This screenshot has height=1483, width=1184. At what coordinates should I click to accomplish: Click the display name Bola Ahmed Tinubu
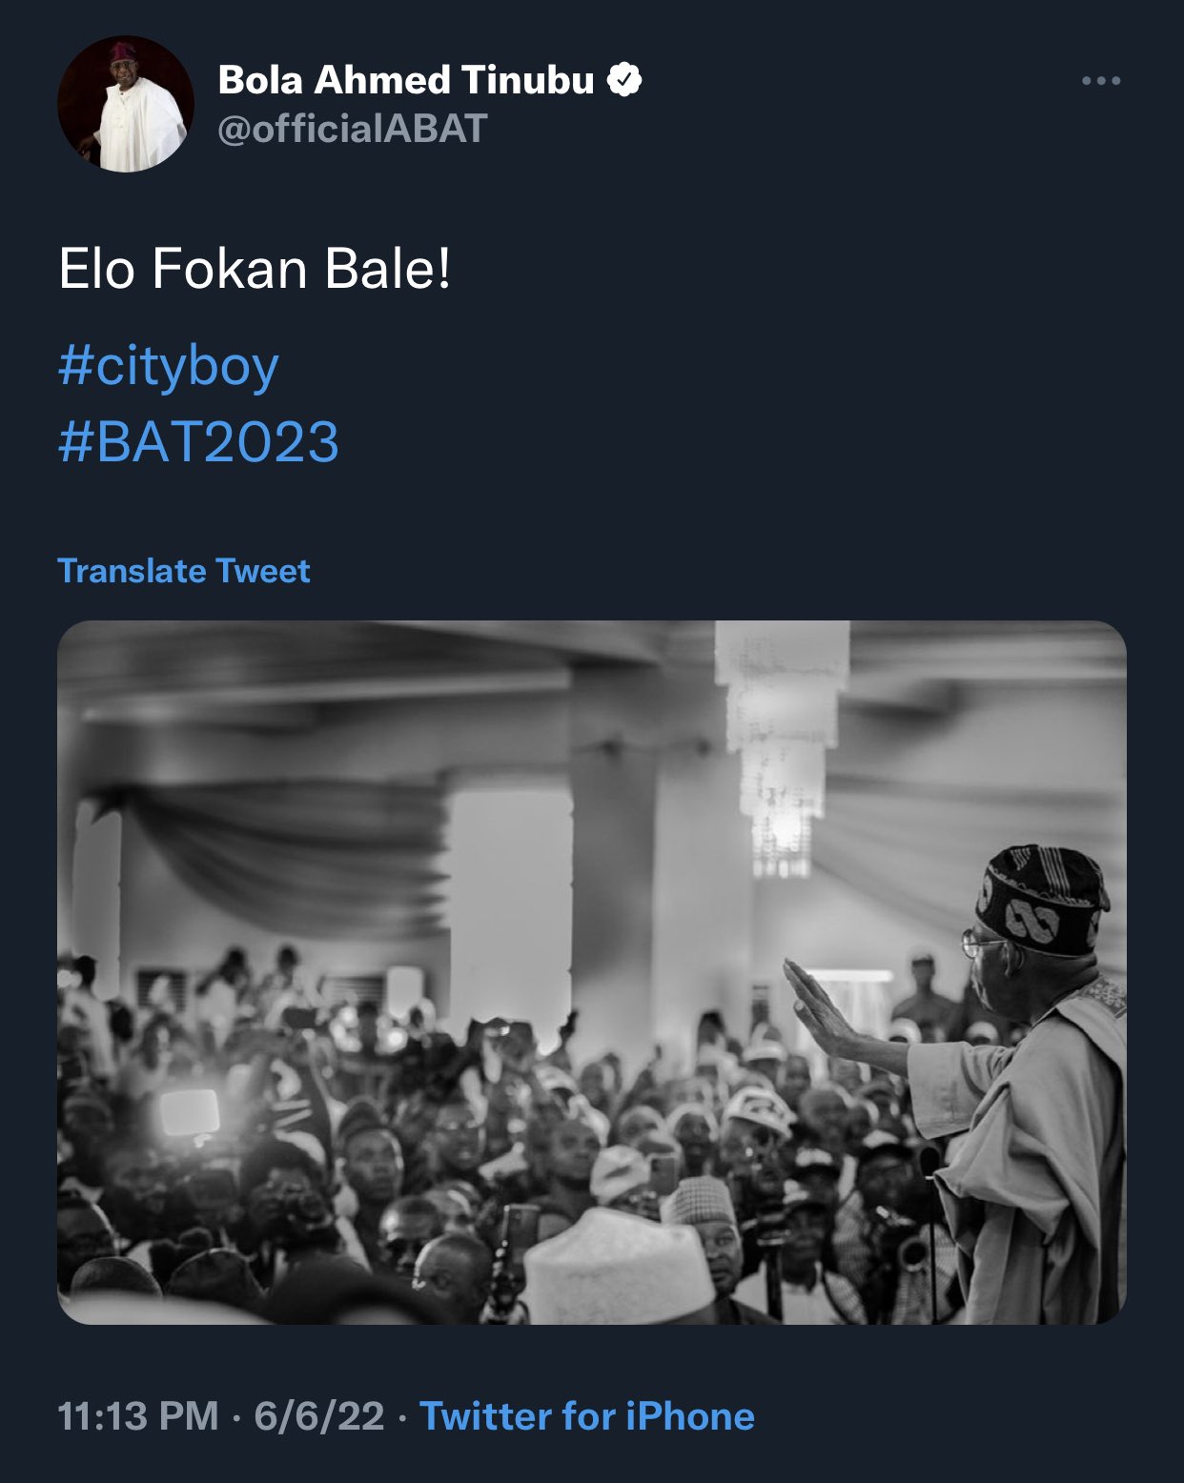pyautogui.click(x=406, y=80)
